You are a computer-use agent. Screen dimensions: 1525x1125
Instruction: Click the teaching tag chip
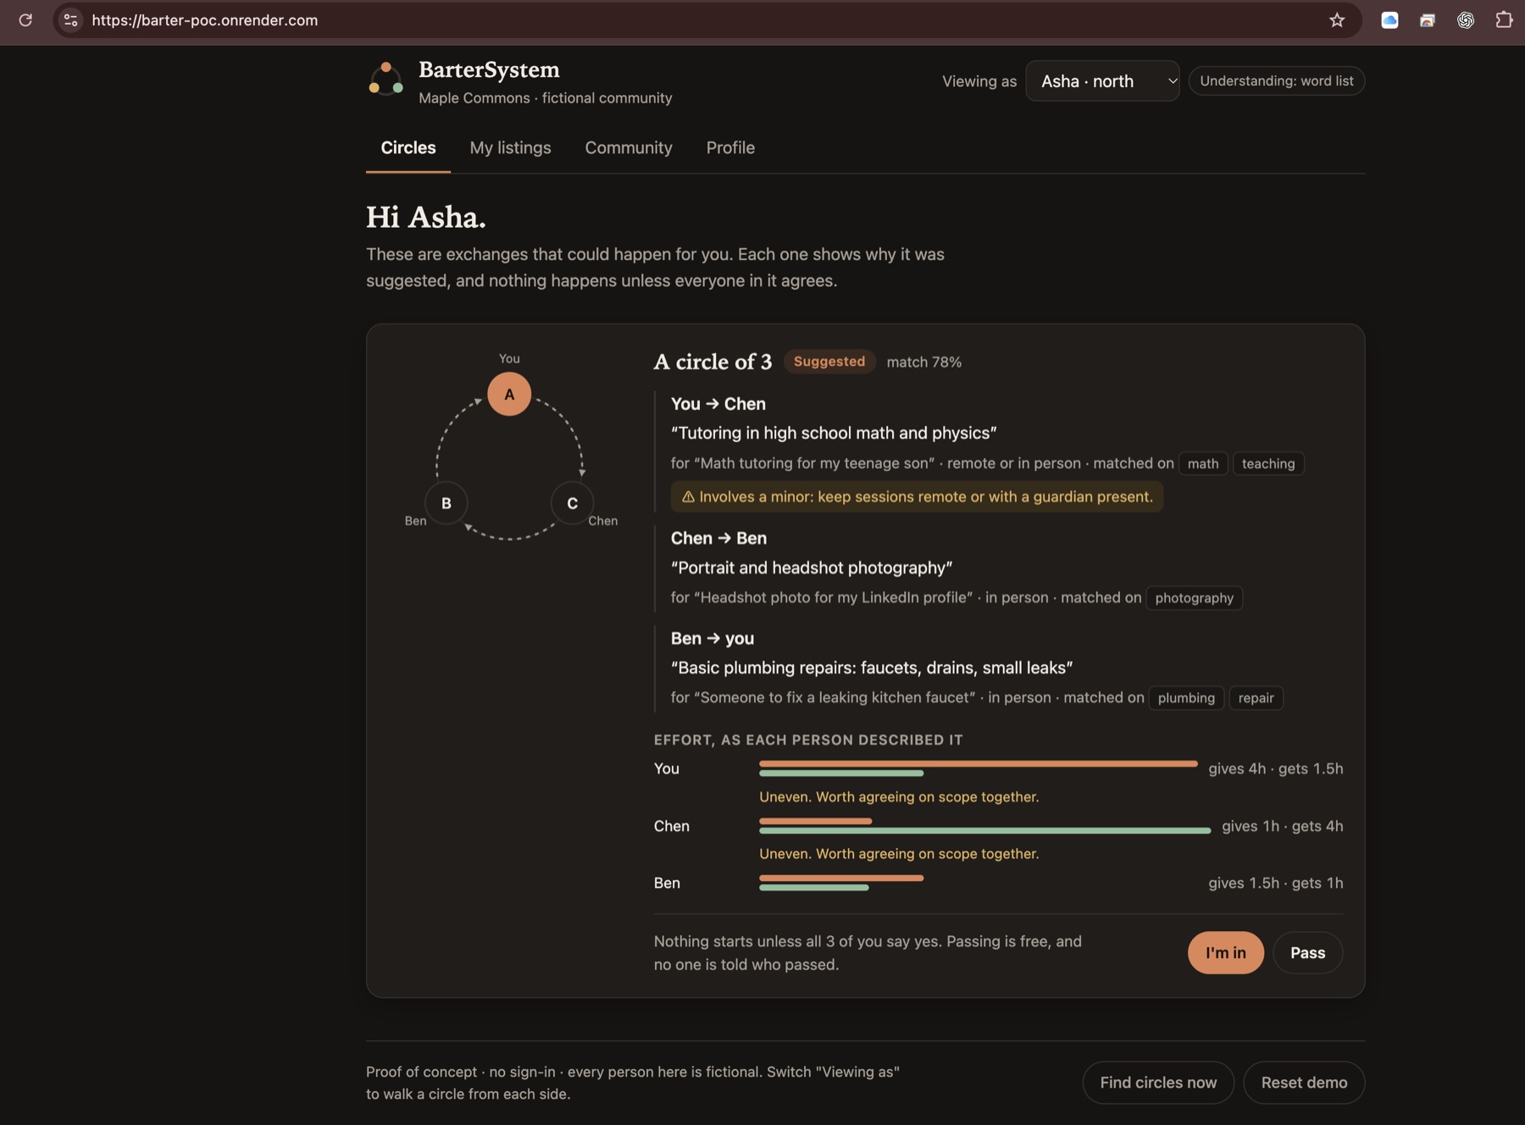pyautogui.click(x=1268, y=463)
